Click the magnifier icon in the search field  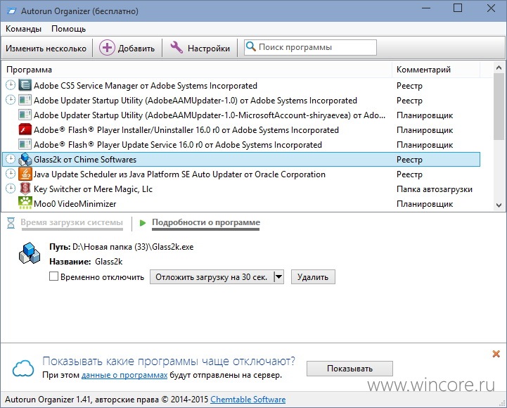point(251,47)
